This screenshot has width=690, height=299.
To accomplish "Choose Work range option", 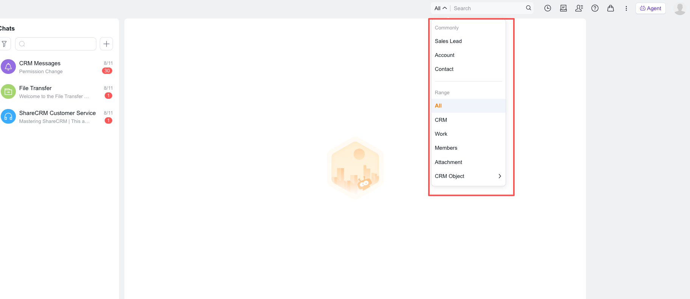I will click(x=468, y=134).
